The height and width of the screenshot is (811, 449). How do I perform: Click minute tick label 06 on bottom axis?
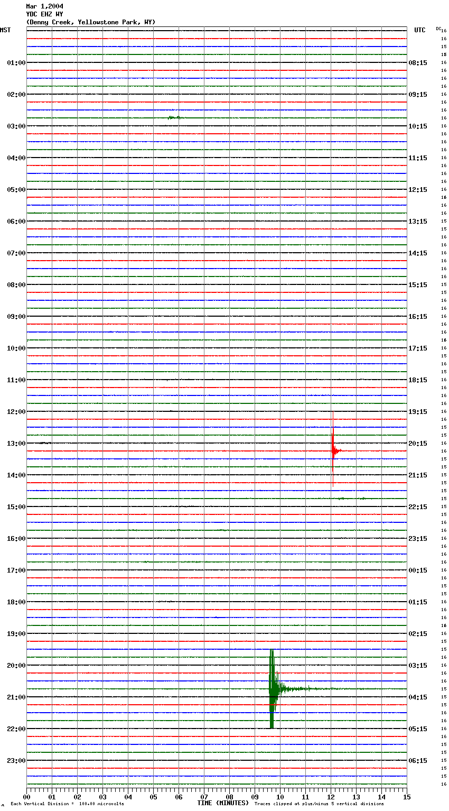pos(179,797)
